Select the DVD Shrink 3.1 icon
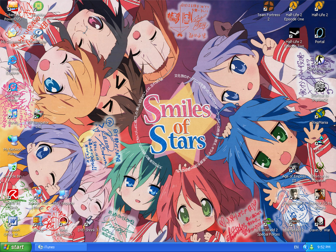 89,221
